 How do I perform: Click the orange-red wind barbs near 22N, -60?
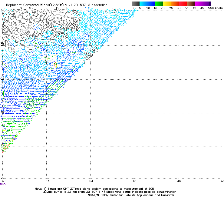[x=5, y=148]
